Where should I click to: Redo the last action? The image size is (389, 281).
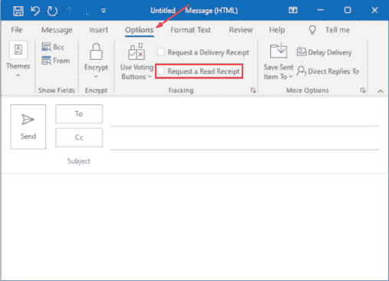click(52, 11)
